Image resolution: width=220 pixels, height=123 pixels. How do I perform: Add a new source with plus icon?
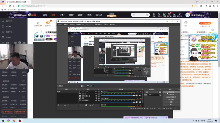point(80,105)
